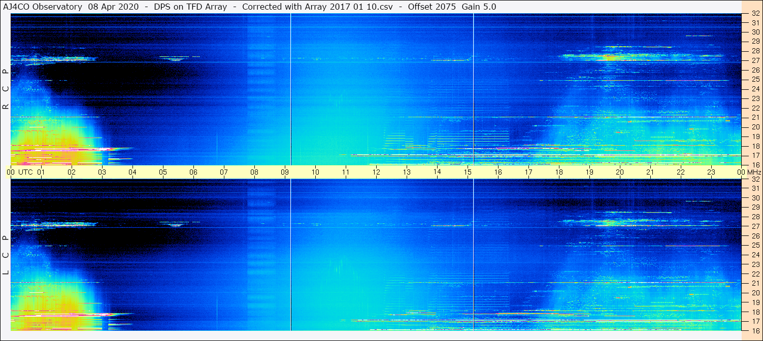Click "32" on the RCP frequency scale
The width and height of the screenshot is (763, 341).
click(x=755, y=14)
